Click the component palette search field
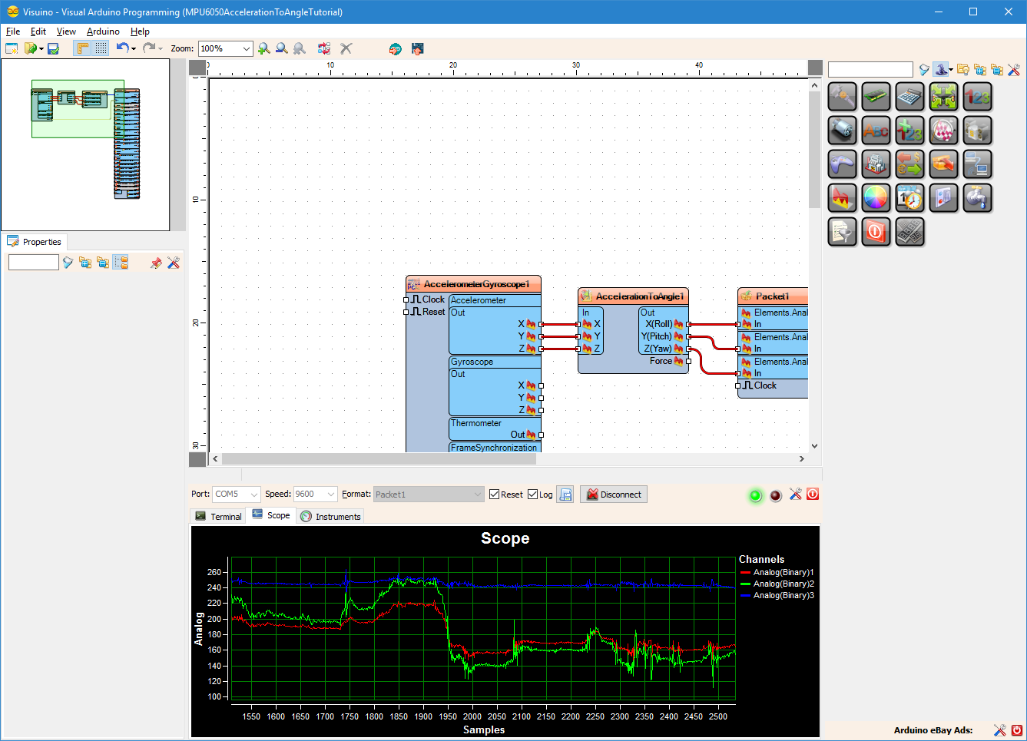Image resolution: width=1027 pixels, height=741 pixels. pos(870,69)
